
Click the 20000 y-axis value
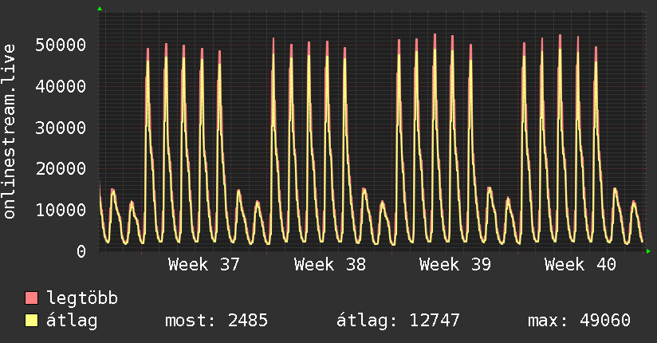61,168
